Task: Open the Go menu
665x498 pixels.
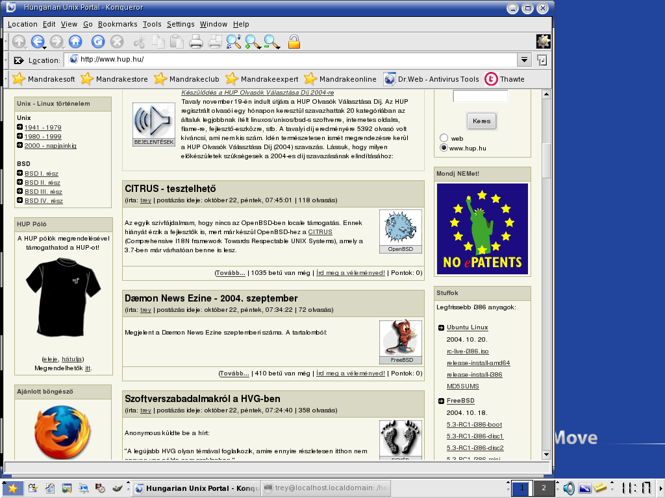Action: (x=88, y=24)
